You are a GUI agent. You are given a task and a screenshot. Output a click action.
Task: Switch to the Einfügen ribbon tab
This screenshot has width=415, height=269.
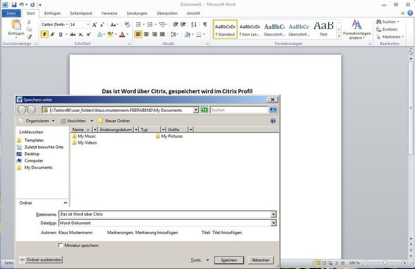52,13
